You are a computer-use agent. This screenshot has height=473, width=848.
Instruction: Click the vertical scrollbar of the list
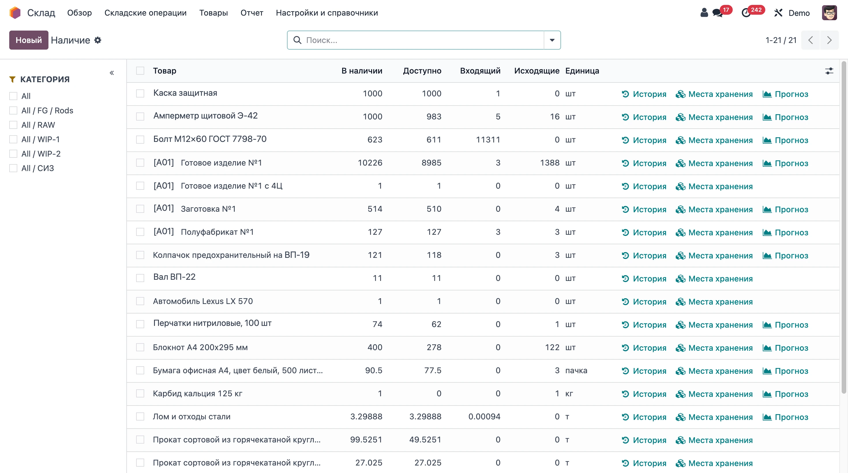click(843, 227)
